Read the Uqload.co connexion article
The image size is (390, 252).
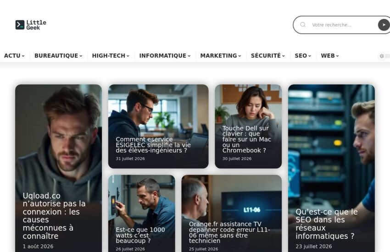coord(54,215)
